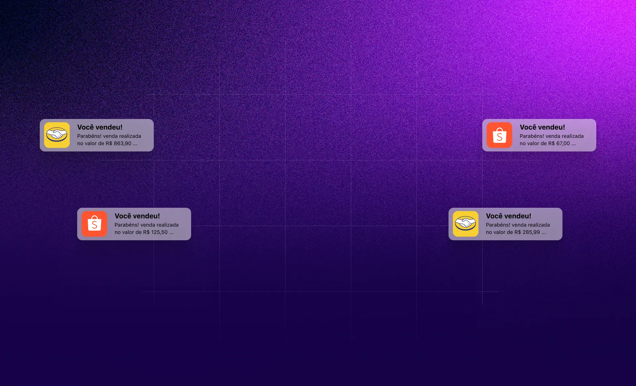The height and width of the screenshot is (386, 636).
Task: Click Mercado Livre handshake icon on R$ 863,90 notification
Action: (x=57, y=135)
